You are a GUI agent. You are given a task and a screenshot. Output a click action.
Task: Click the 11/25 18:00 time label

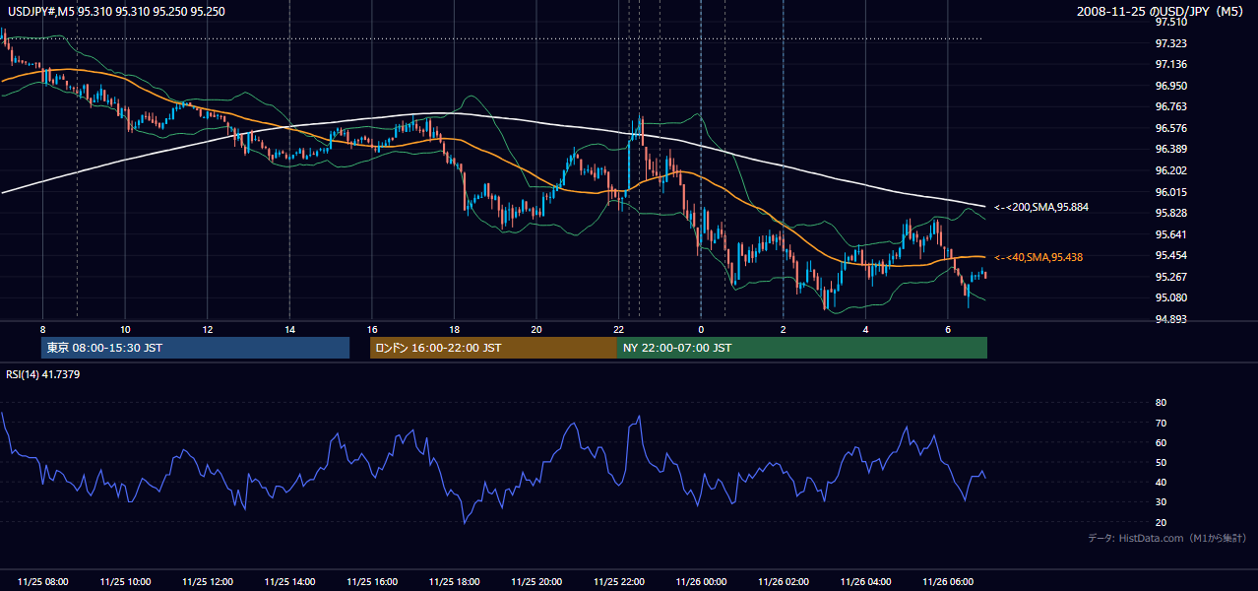pyautogui.click(x=454, y=581)
